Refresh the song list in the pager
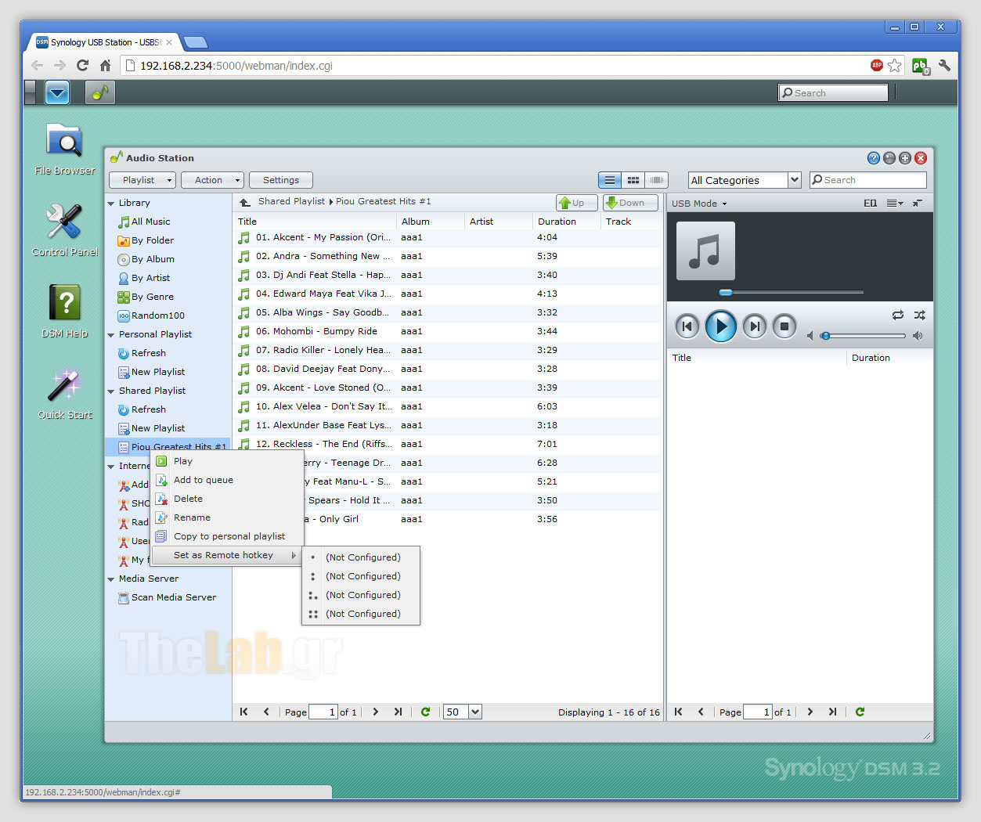 click(425, 712)
